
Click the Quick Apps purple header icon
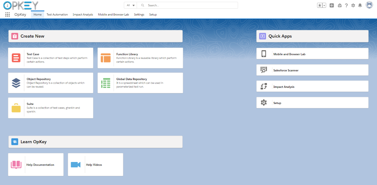click(x=263, y=36)
